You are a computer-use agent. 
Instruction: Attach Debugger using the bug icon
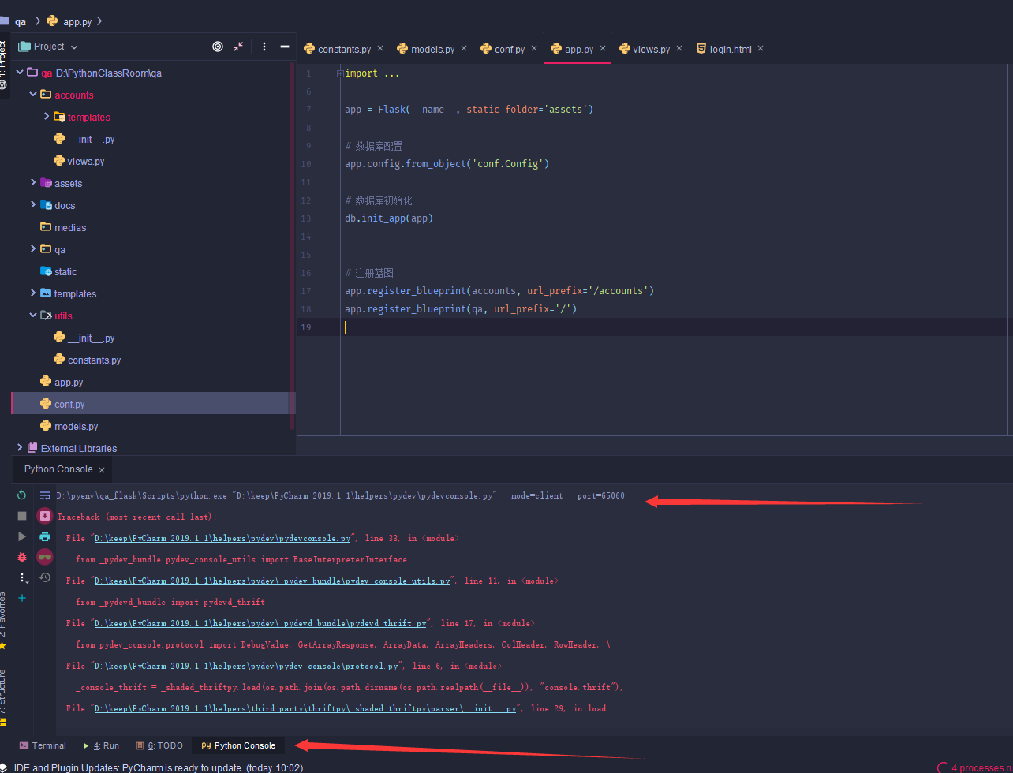click(x=22, y=557)
